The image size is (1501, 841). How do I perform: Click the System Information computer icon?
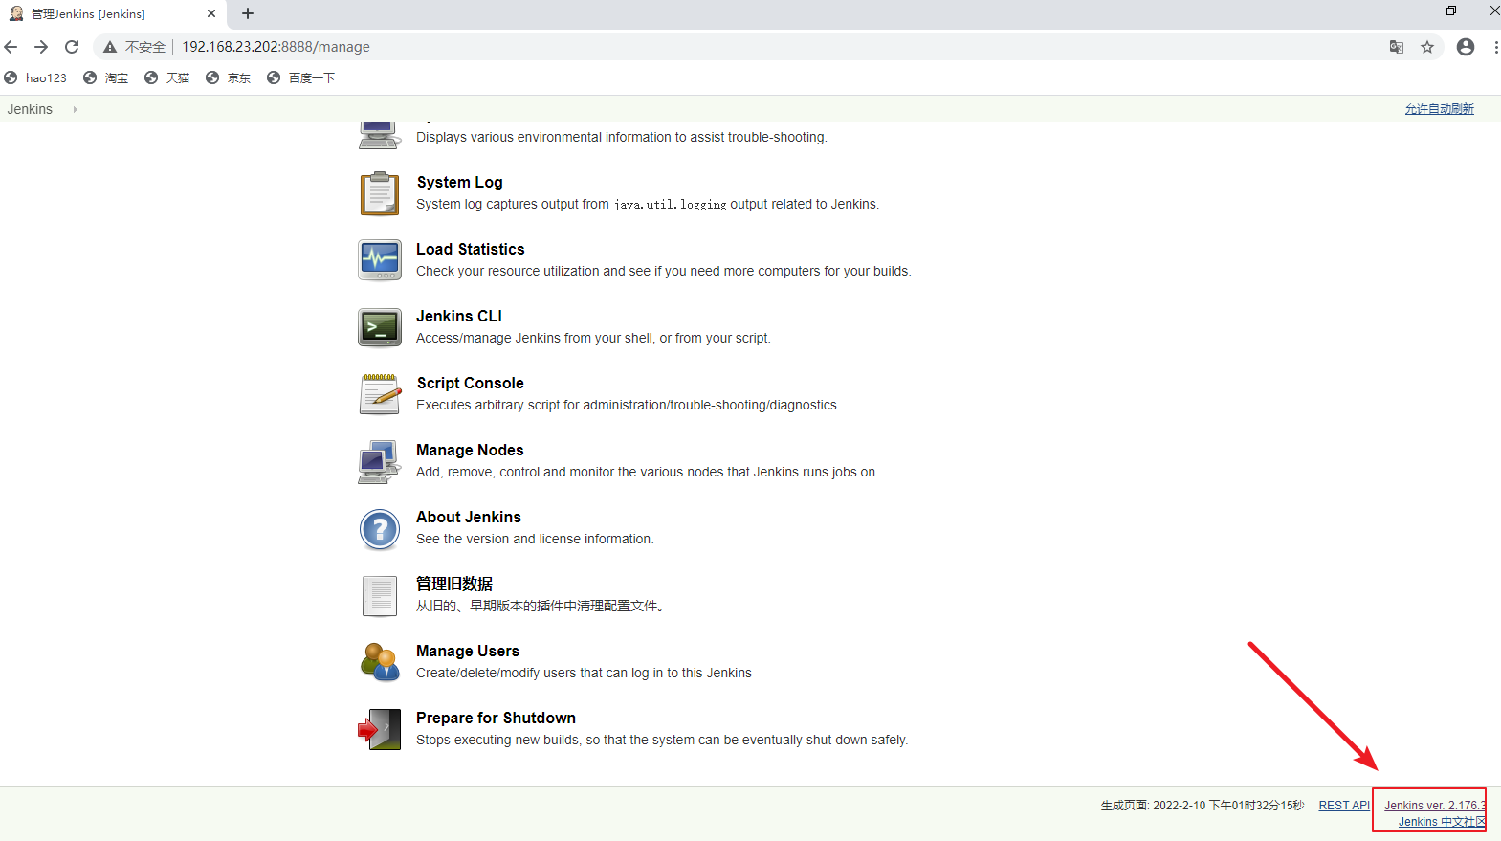coord(380,135)
